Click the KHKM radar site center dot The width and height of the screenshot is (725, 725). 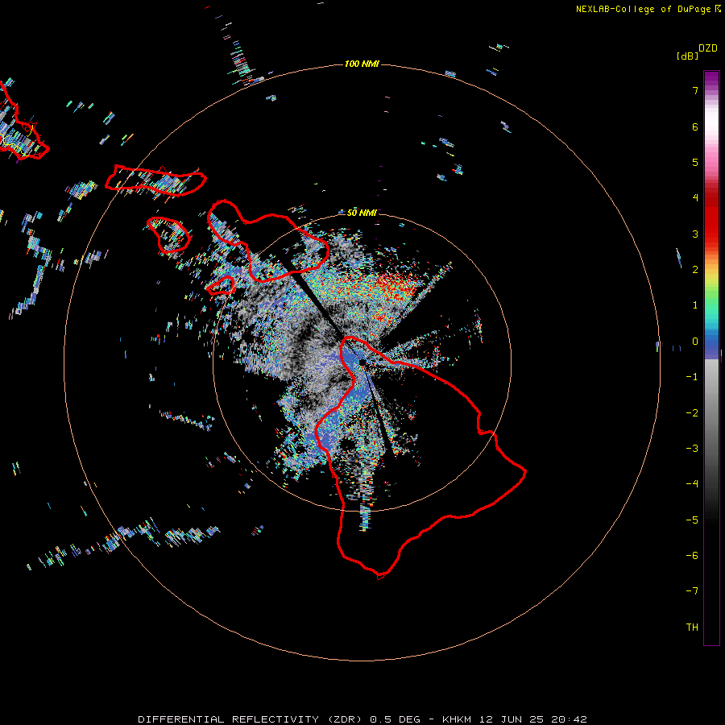tap(362, 362)
